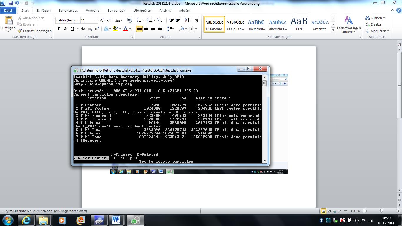Image resolution: width=402 pixels, height=226 pixels.
Task: Switch to web layout view
Action: pos(335,211)
